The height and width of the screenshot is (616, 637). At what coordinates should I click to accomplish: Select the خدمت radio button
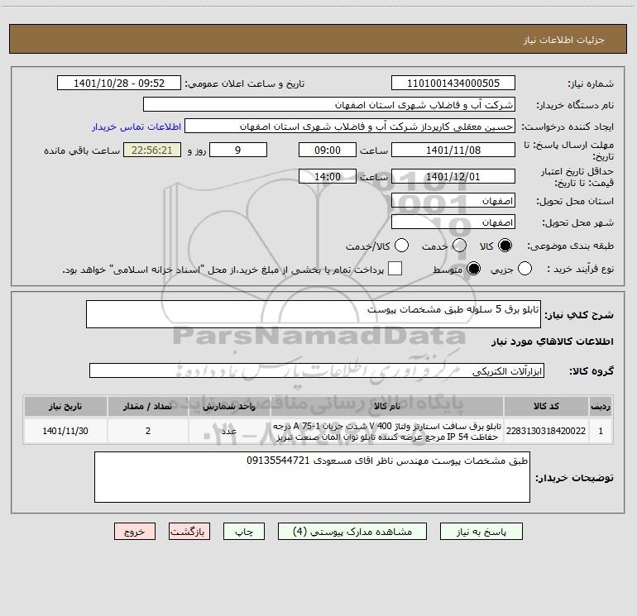tap(459, 246)
